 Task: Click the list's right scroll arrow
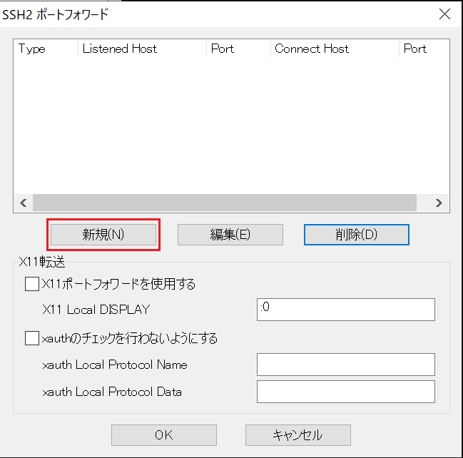tap(439, 203)
